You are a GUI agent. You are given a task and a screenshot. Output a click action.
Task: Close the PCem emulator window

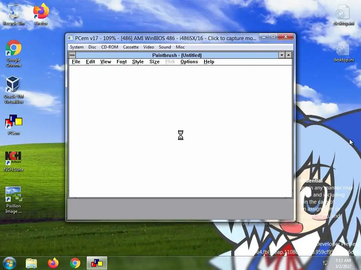point(286,37)
